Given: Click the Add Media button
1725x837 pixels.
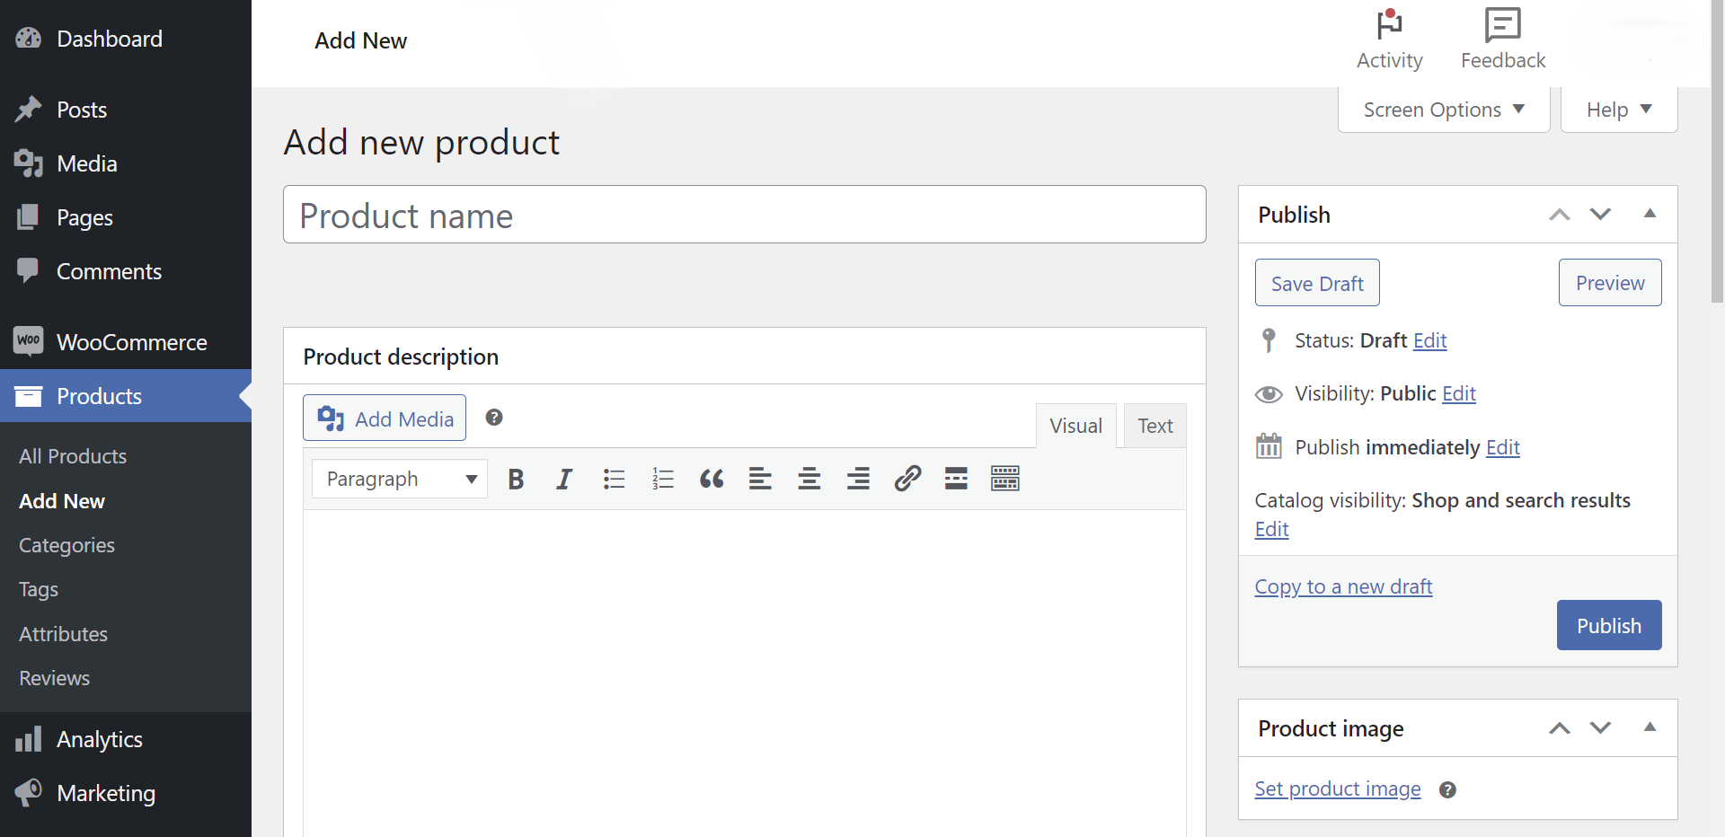Looking at the screenshot, I should (385, 418).
